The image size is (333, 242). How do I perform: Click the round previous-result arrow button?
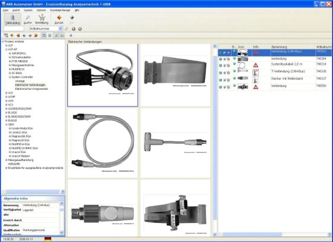pos(74,29)
